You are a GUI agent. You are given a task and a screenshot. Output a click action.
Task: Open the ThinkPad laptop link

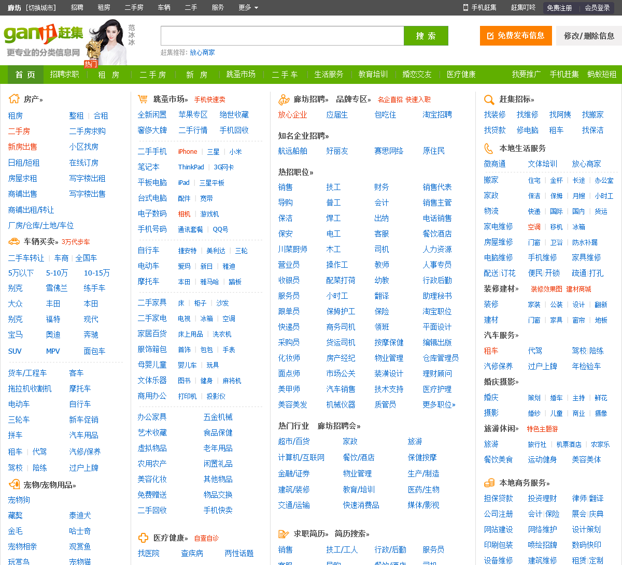(x=191, y=167)
